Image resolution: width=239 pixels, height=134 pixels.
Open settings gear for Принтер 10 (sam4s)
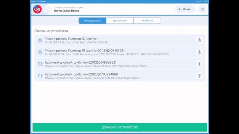[199, 52]
